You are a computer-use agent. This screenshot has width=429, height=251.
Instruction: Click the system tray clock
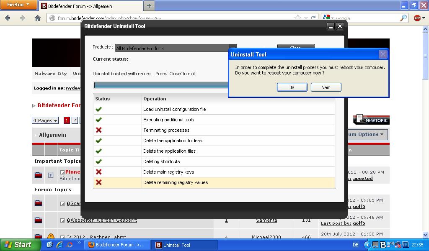tap(417, 245)
